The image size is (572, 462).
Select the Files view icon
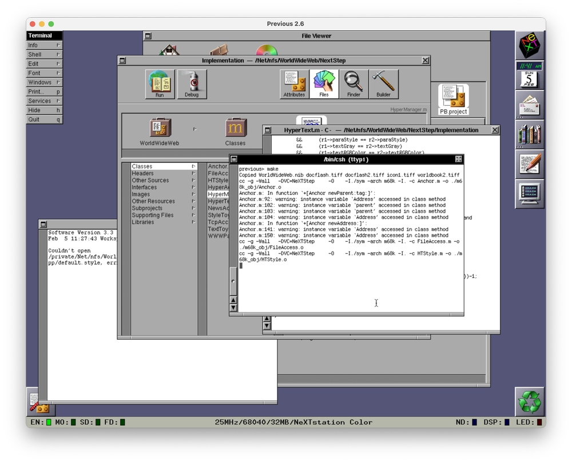[324, 84]
